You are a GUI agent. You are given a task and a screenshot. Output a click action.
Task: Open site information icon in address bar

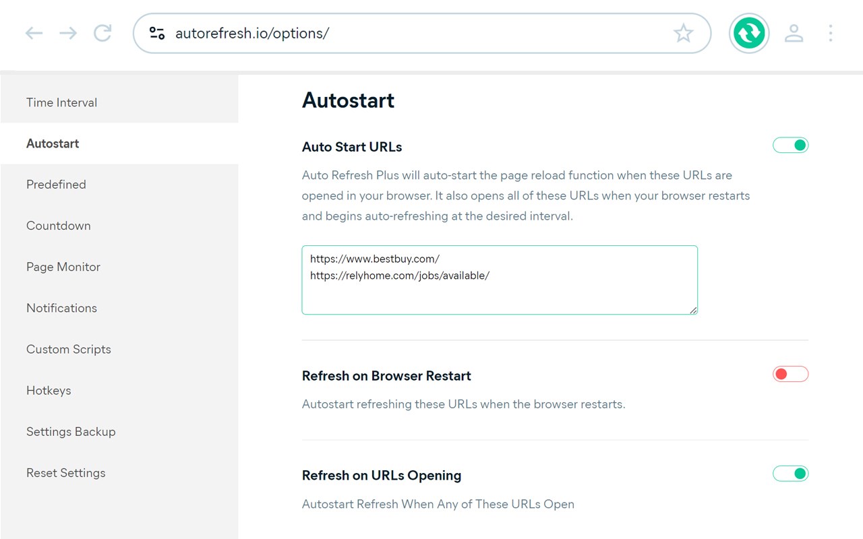point(157,33)
